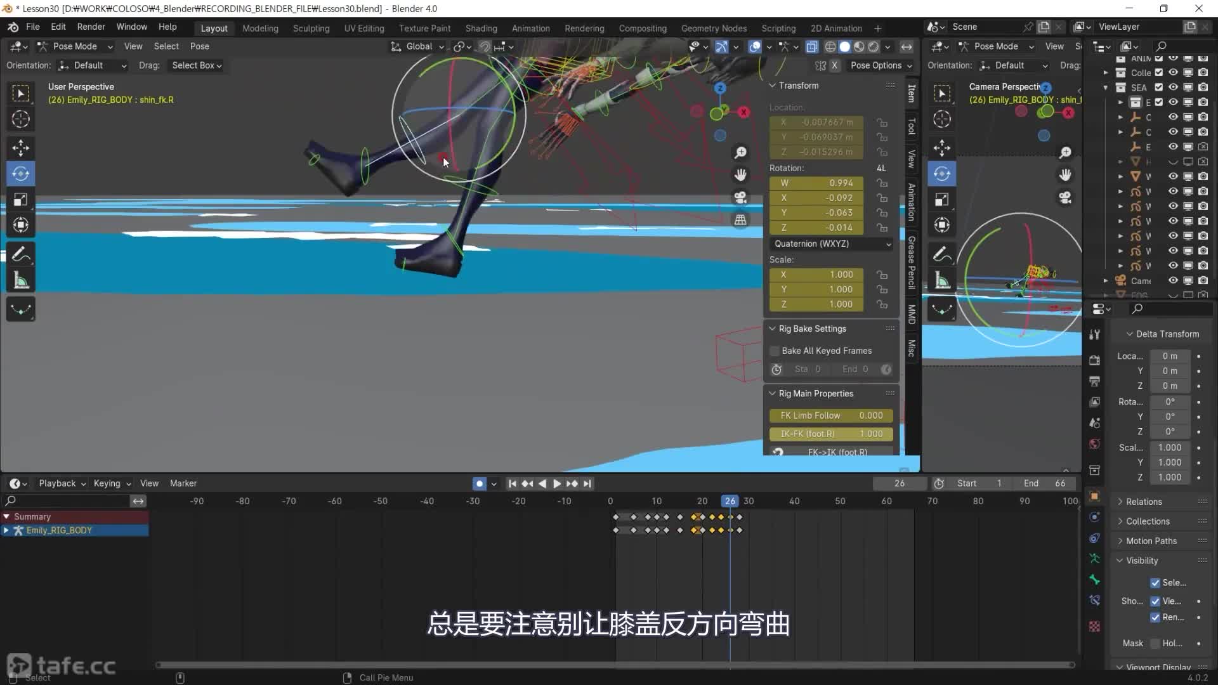Viewport: 1218px width, 685px height.
Task: Toggle camera view icon in viewport
Action: pos(740,197)
